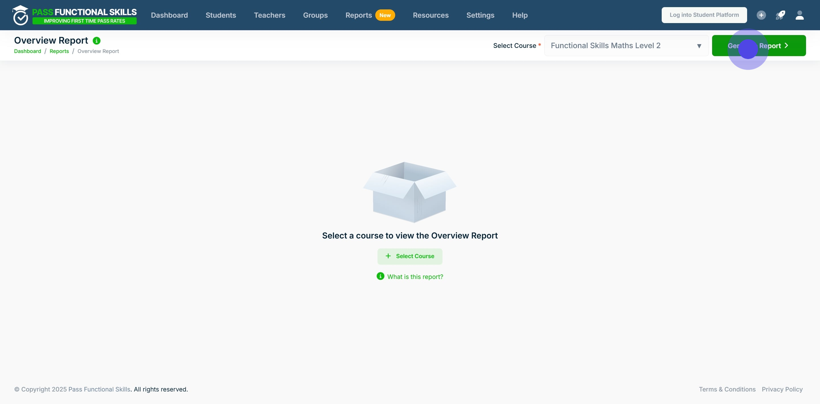This screenshot has height=404, width=820.
Task: Open the Privacy Policy link
Action: (x=782, y=389)
